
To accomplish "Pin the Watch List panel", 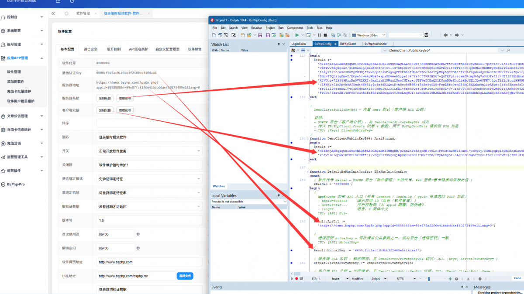I will coord(279,44).
